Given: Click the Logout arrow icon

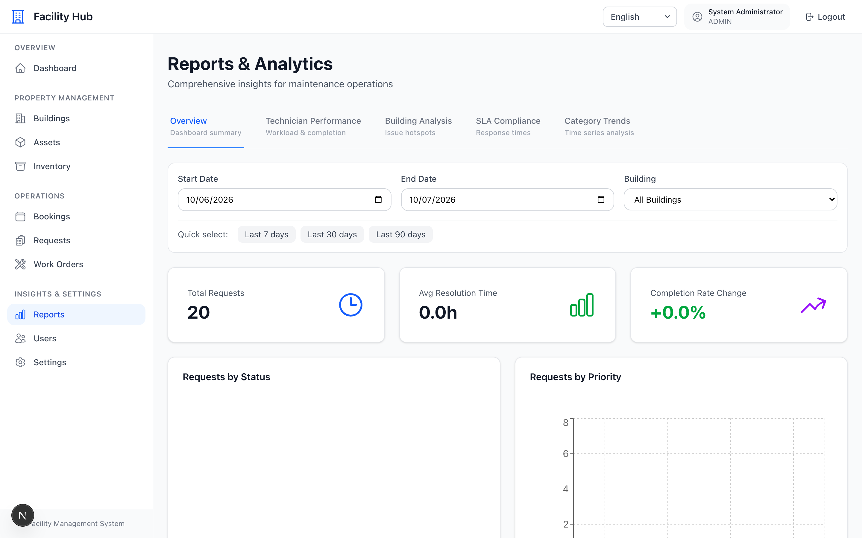Looking at the screenshot, I should tap(809, 17).
